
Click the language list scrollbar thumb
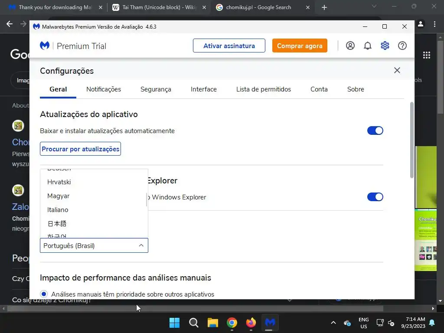tap(147, 199)
